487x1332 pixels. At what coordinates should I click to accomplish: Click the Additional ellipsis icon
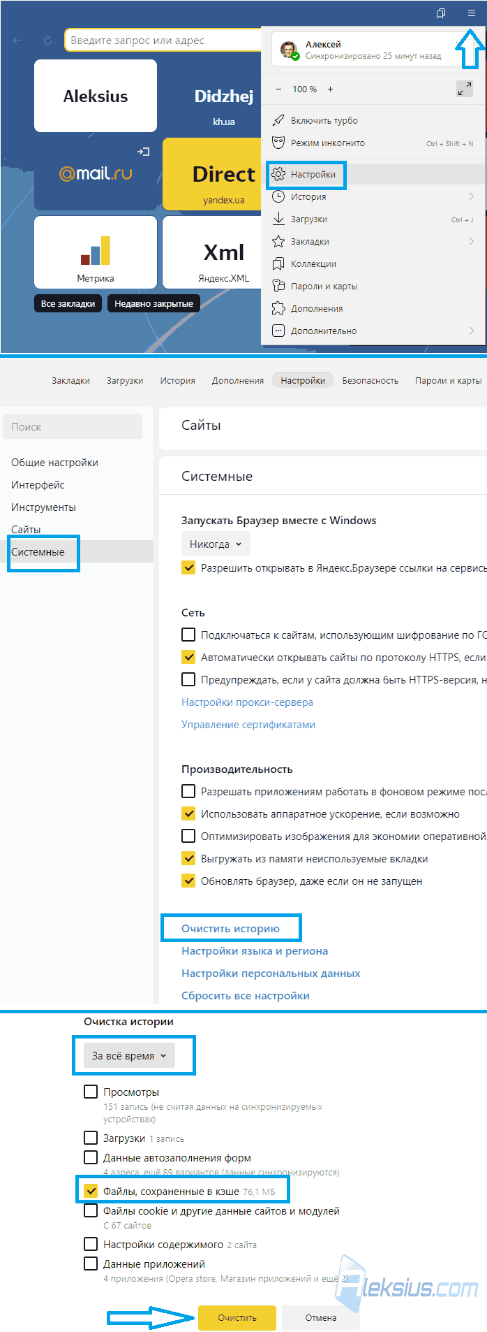pyautogui.click(x=278, y=331)
